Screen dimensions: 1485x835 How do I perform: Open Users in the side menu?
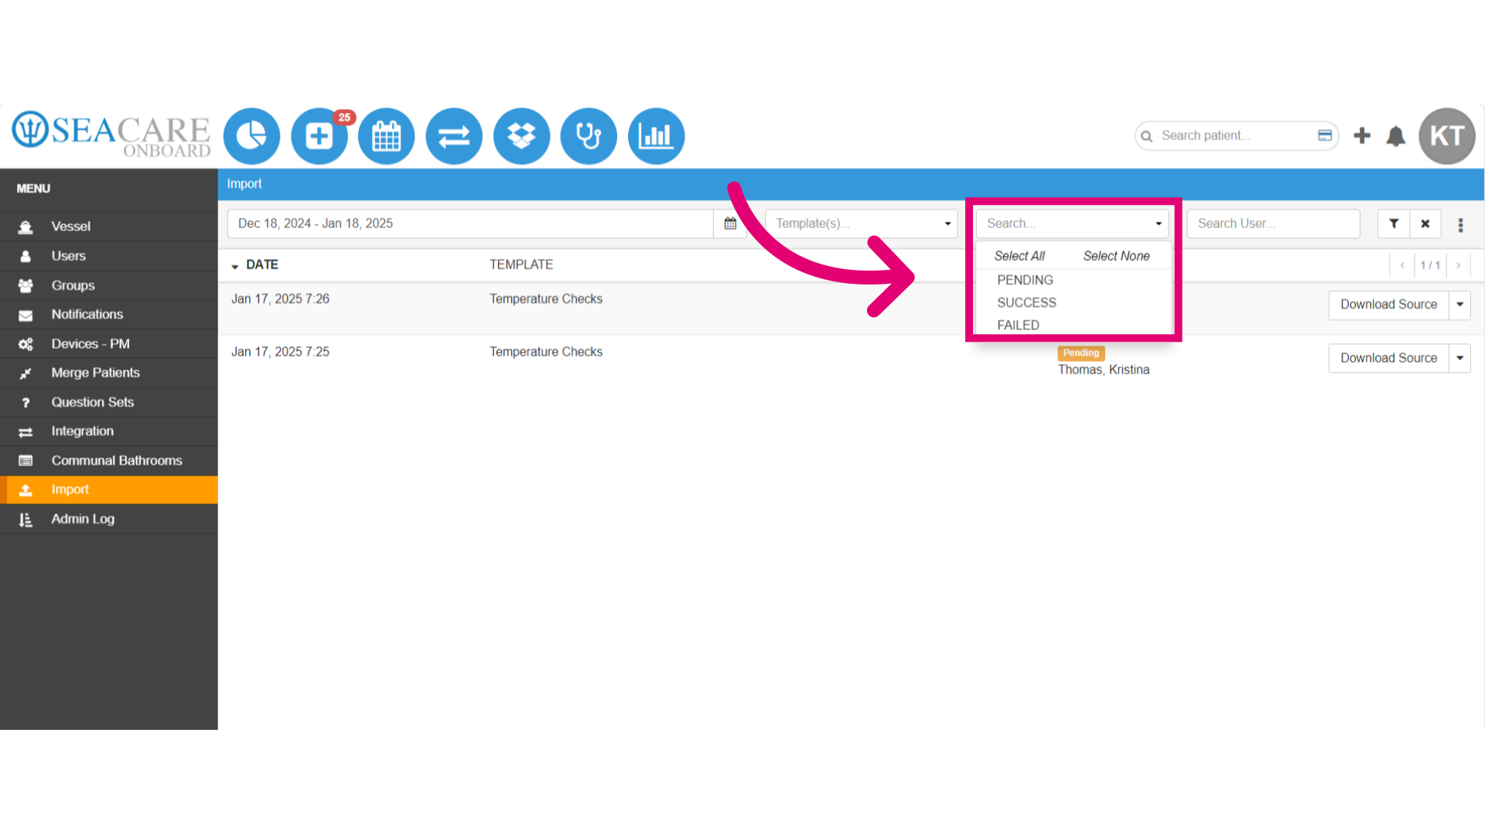point(109,256)
